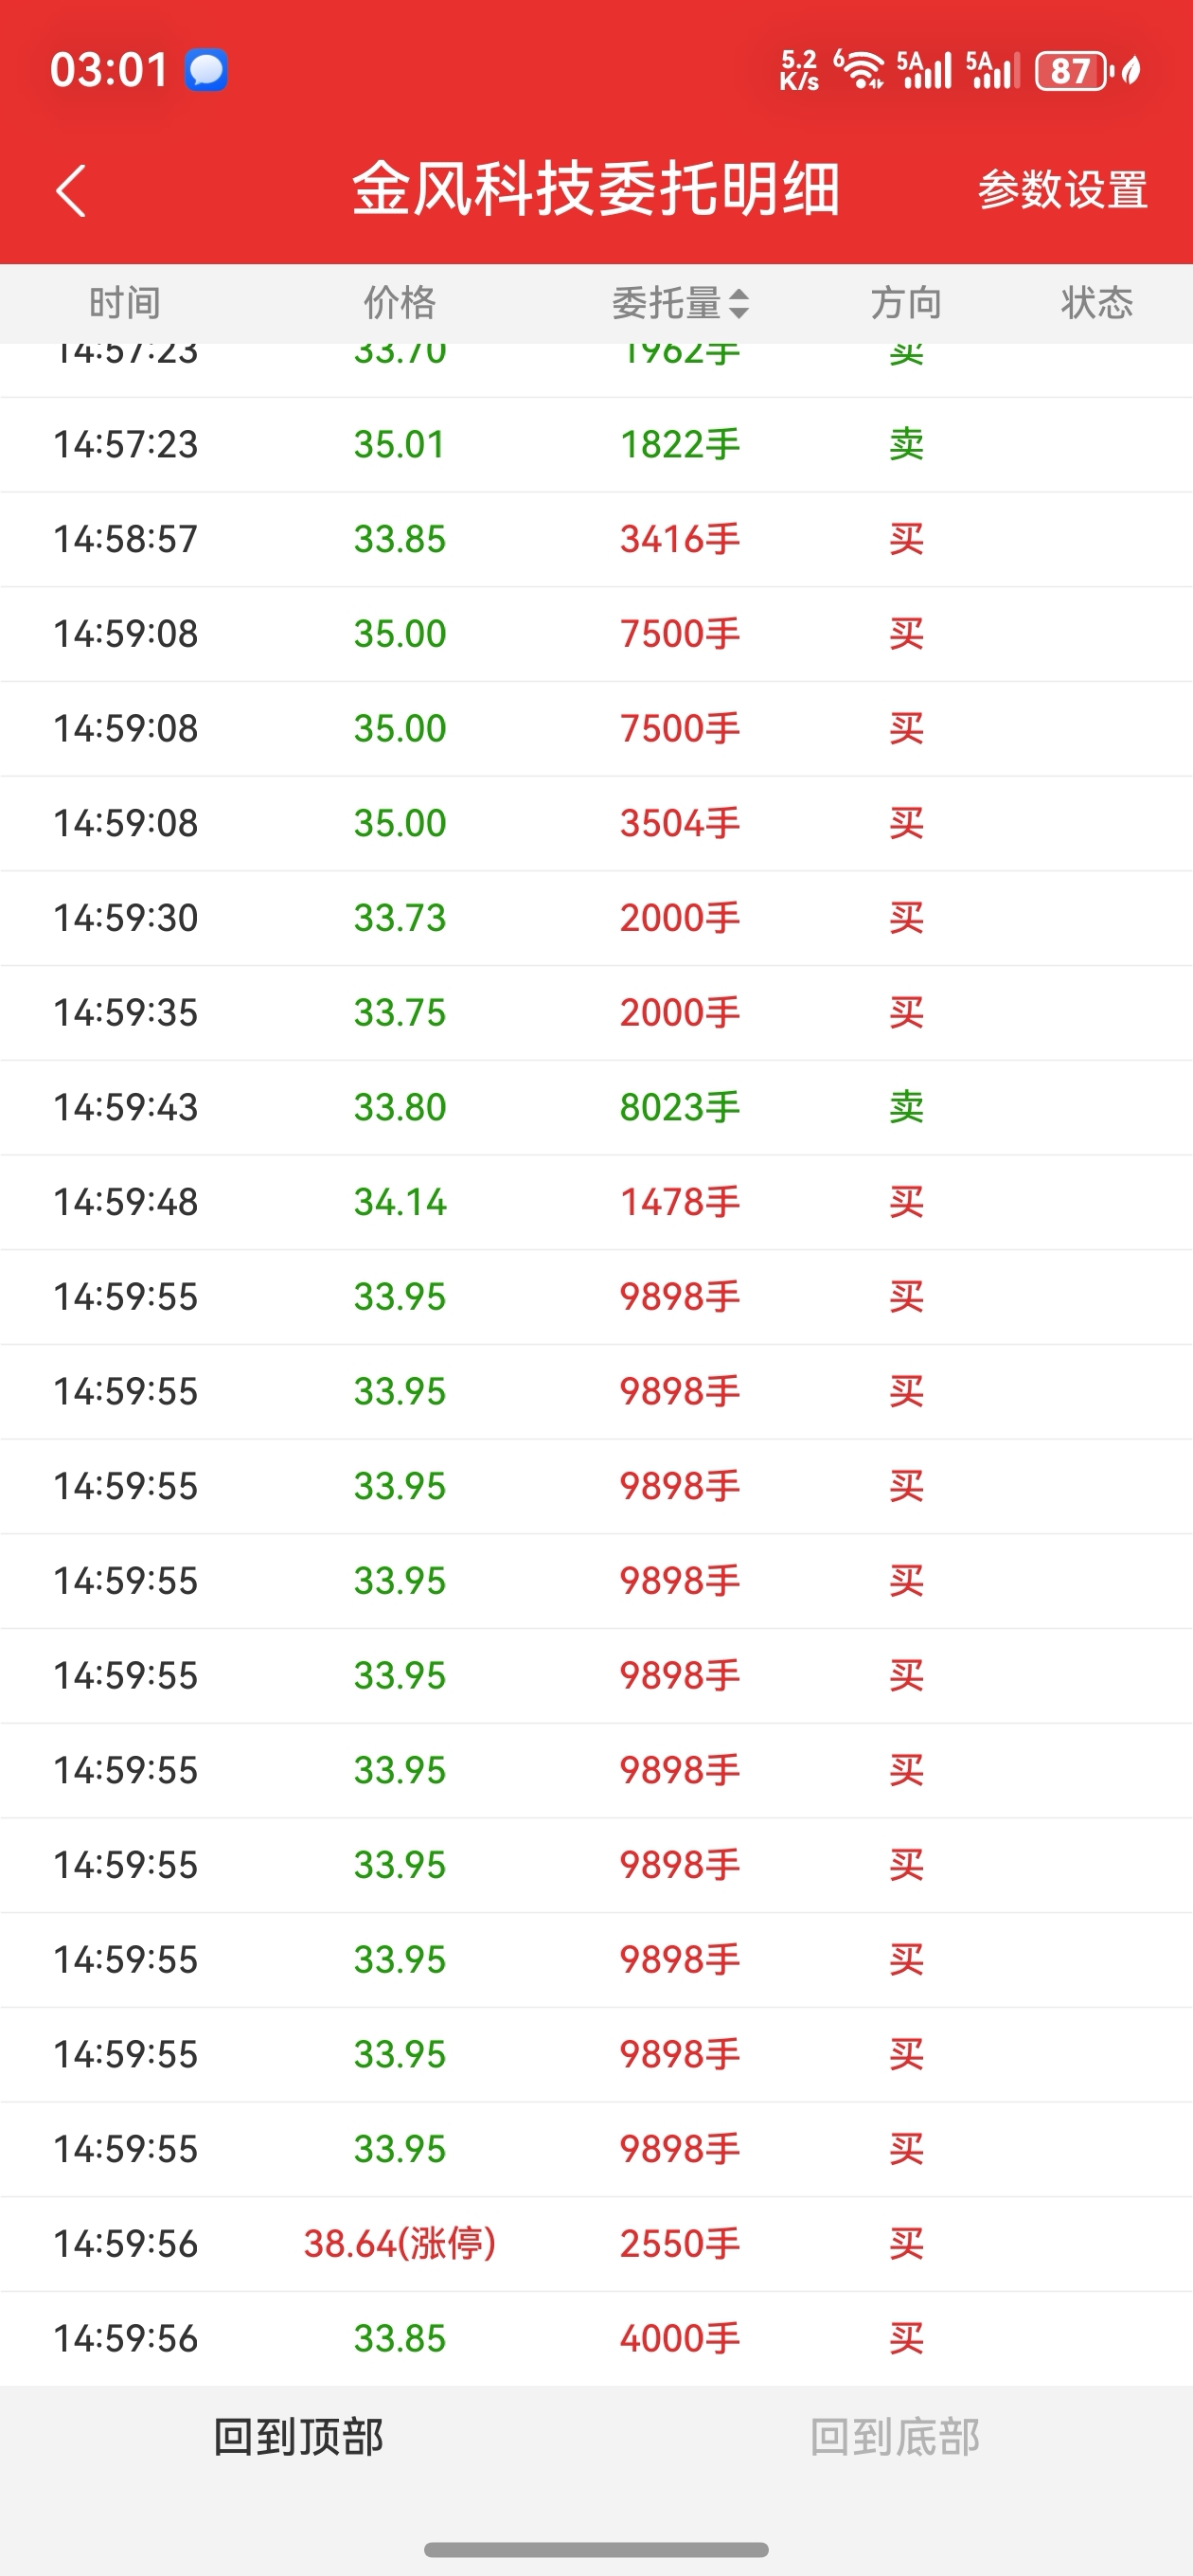Tap the Wi-Fi status icon

click(x=860, y=70)
